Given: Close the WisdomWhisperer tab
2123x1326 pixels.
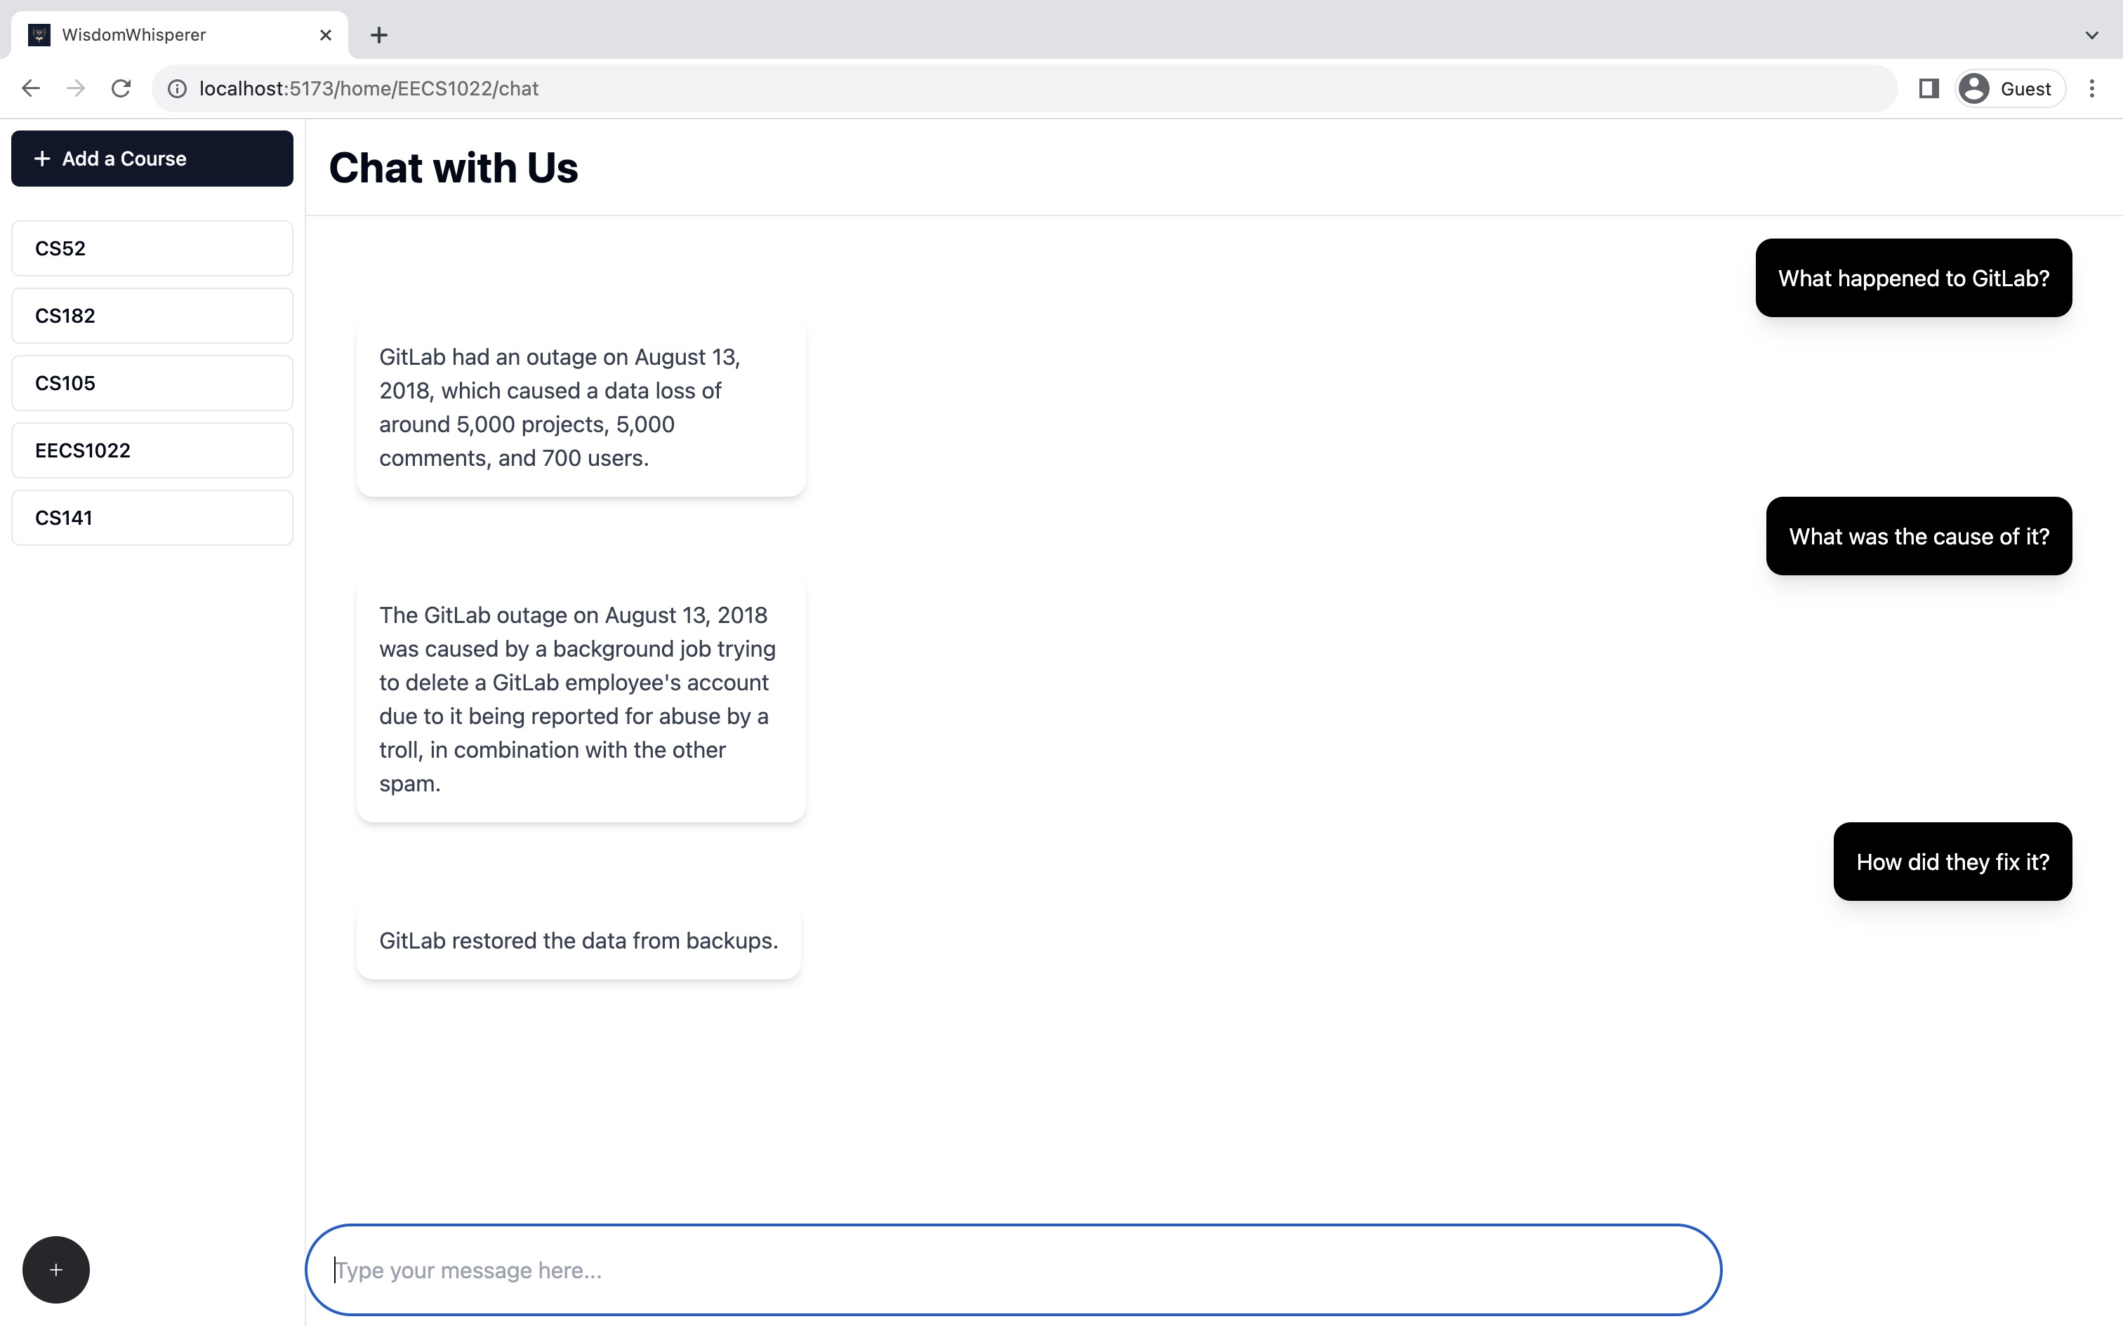Looking at the screenshot, I should 326,35.
